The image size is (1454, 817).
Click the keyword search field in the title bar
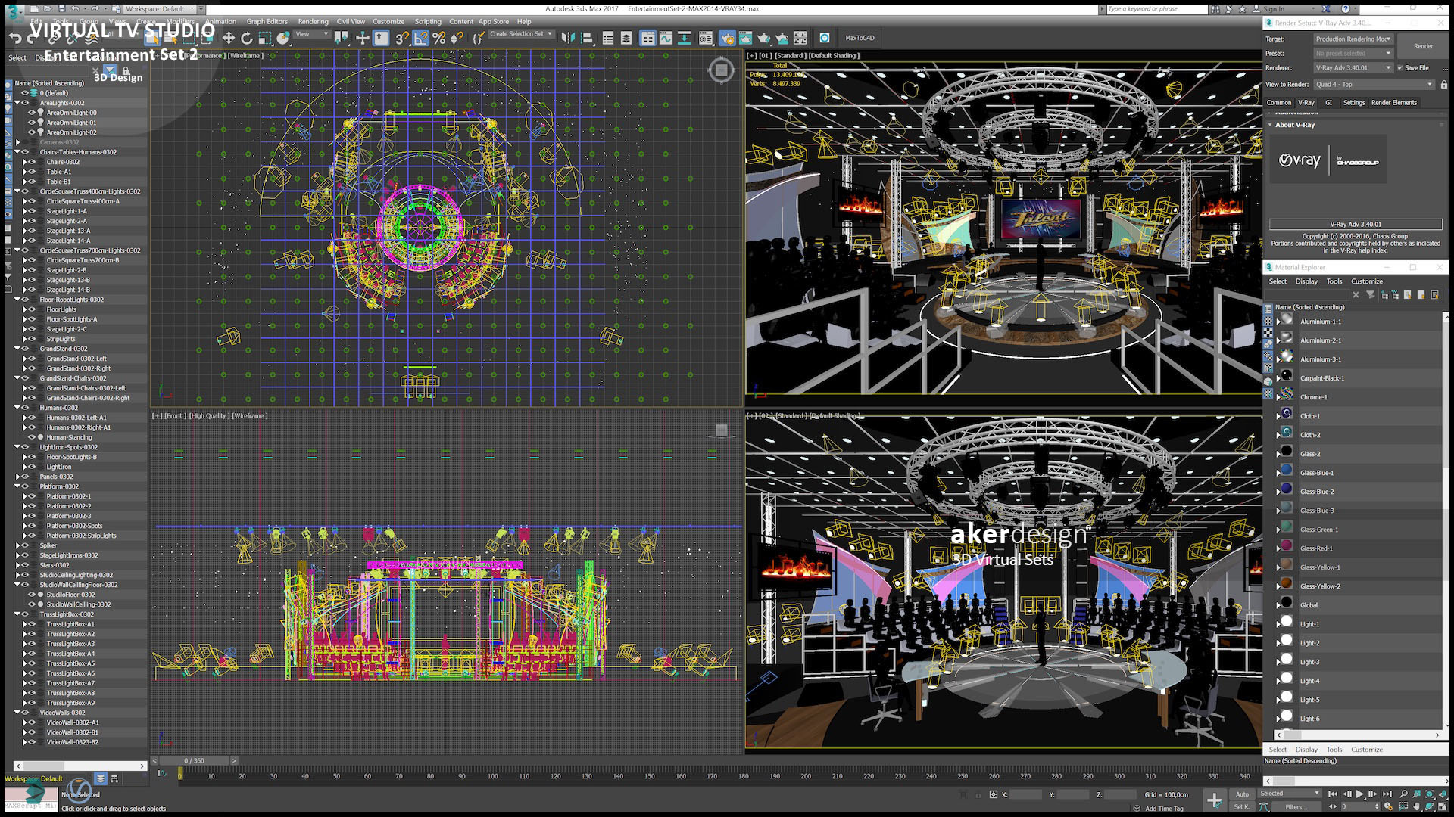[1151, 8]
